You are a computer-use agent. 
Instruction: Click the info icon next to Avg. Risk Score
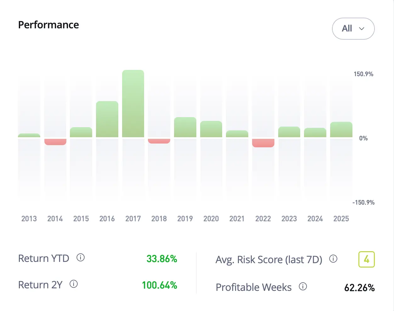[x=333, y=259]
